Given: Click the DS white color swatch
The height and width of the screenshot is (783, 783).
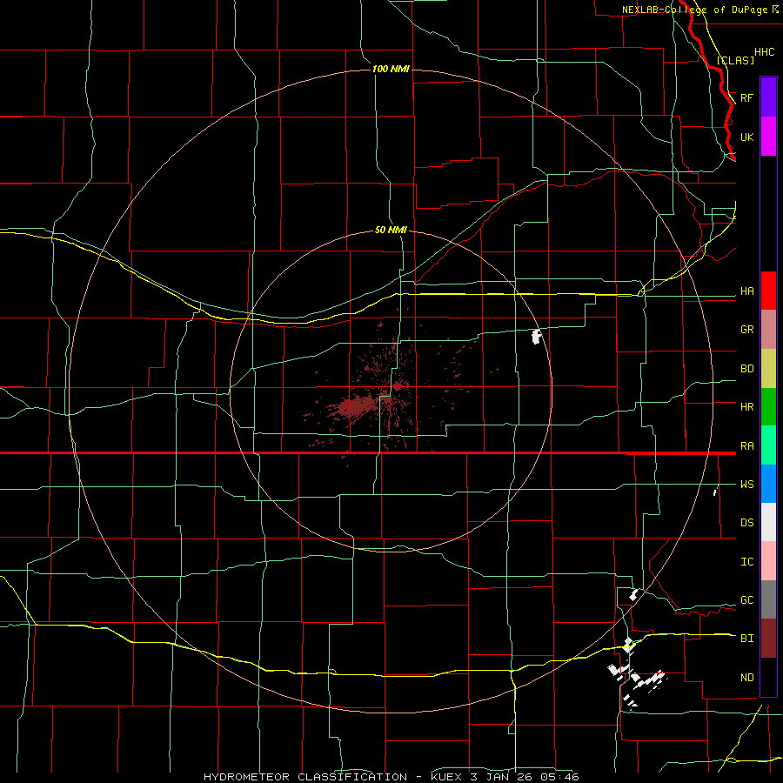Looking at the screenshot, I should [768, 522].
